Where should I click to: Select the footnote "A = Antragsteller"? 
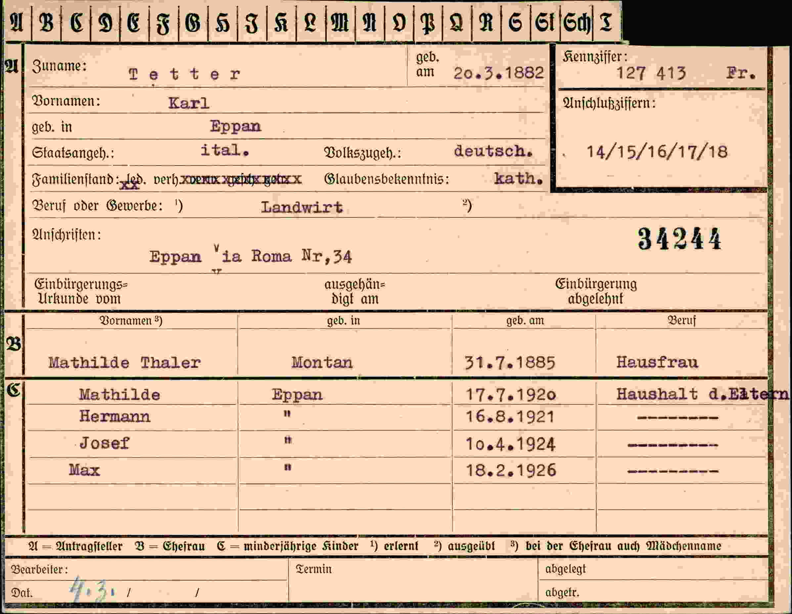75,546
